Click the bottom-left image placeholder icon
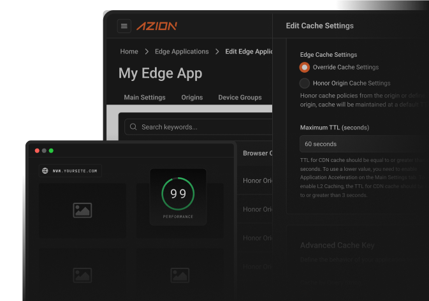 pos(82,275)
